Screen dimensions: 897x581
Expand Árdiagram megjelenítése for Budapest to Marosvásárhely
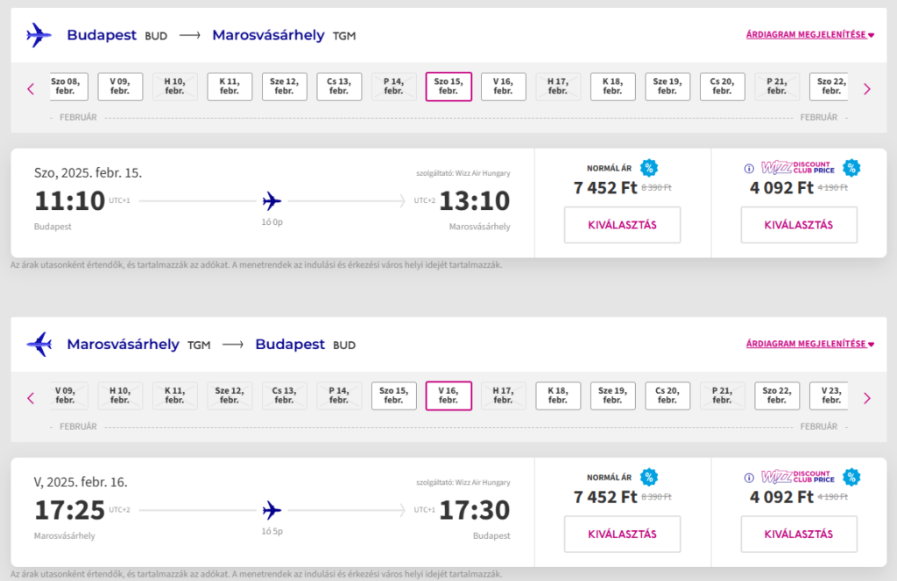pyautogui.click(x=809, y=35)
